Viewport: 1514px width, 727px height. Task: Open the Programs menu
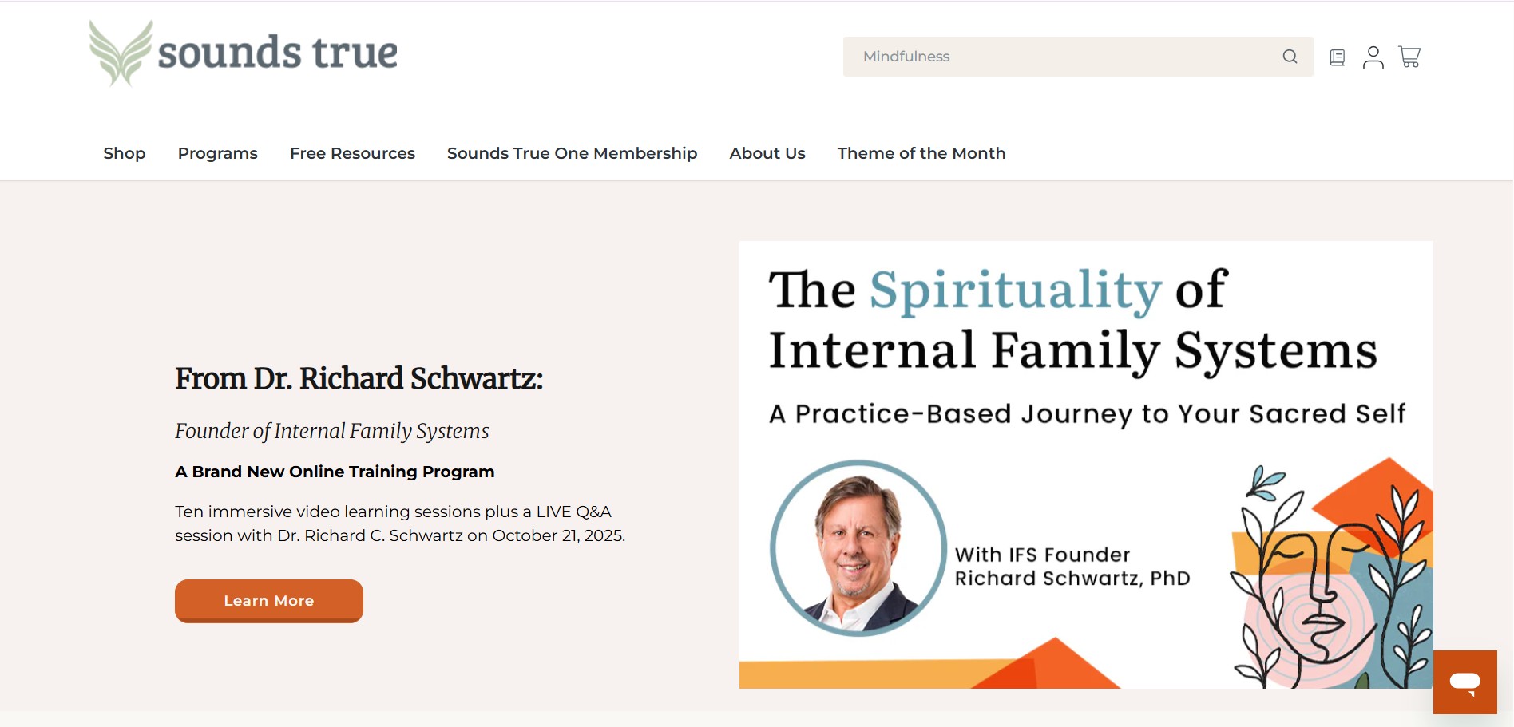click(218, 153)
